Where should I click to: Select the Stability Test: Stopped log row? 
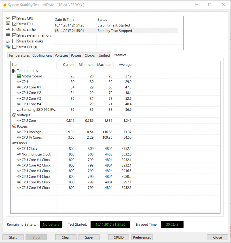pyautogui.click(x=115, y=31)
